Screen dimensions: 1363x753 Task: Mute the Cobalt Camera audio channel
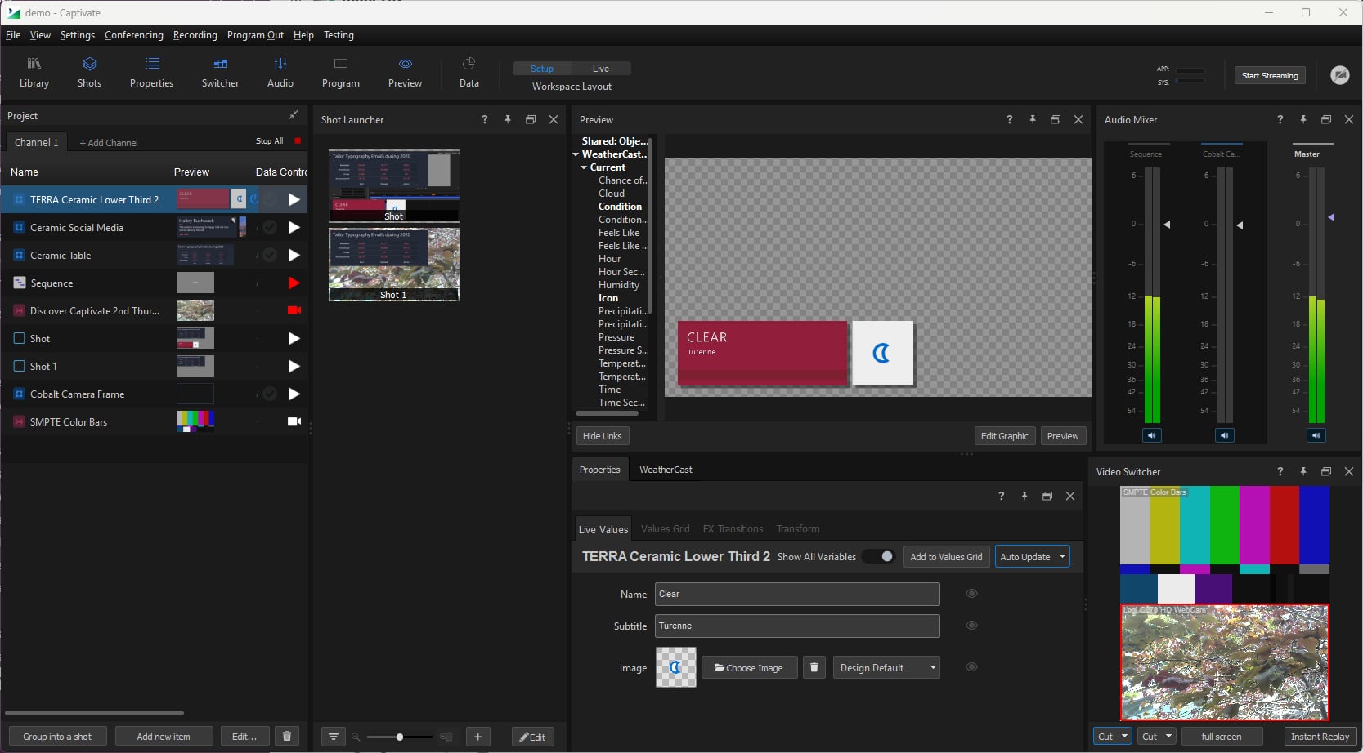1224,435
